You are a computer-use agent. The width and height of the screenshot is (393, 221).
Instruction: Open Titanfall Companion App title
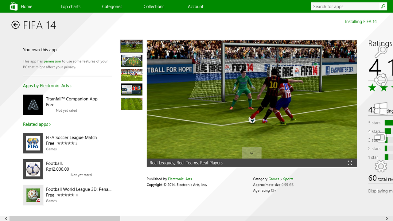click(72, 99)
